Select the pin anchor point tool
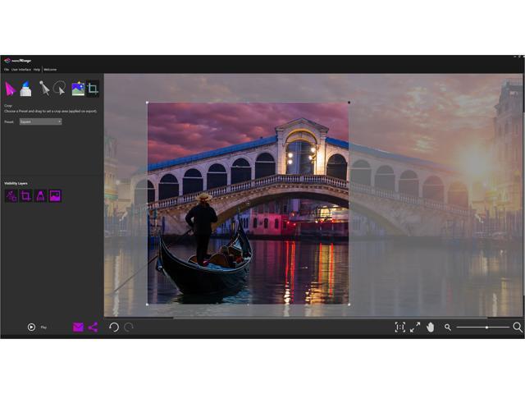The height and width of the screenshot is (394, 525). (43, 89)
